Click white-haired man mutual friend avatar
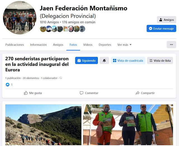This screenshot has width=179, height=146. click(x=71, y=29)
